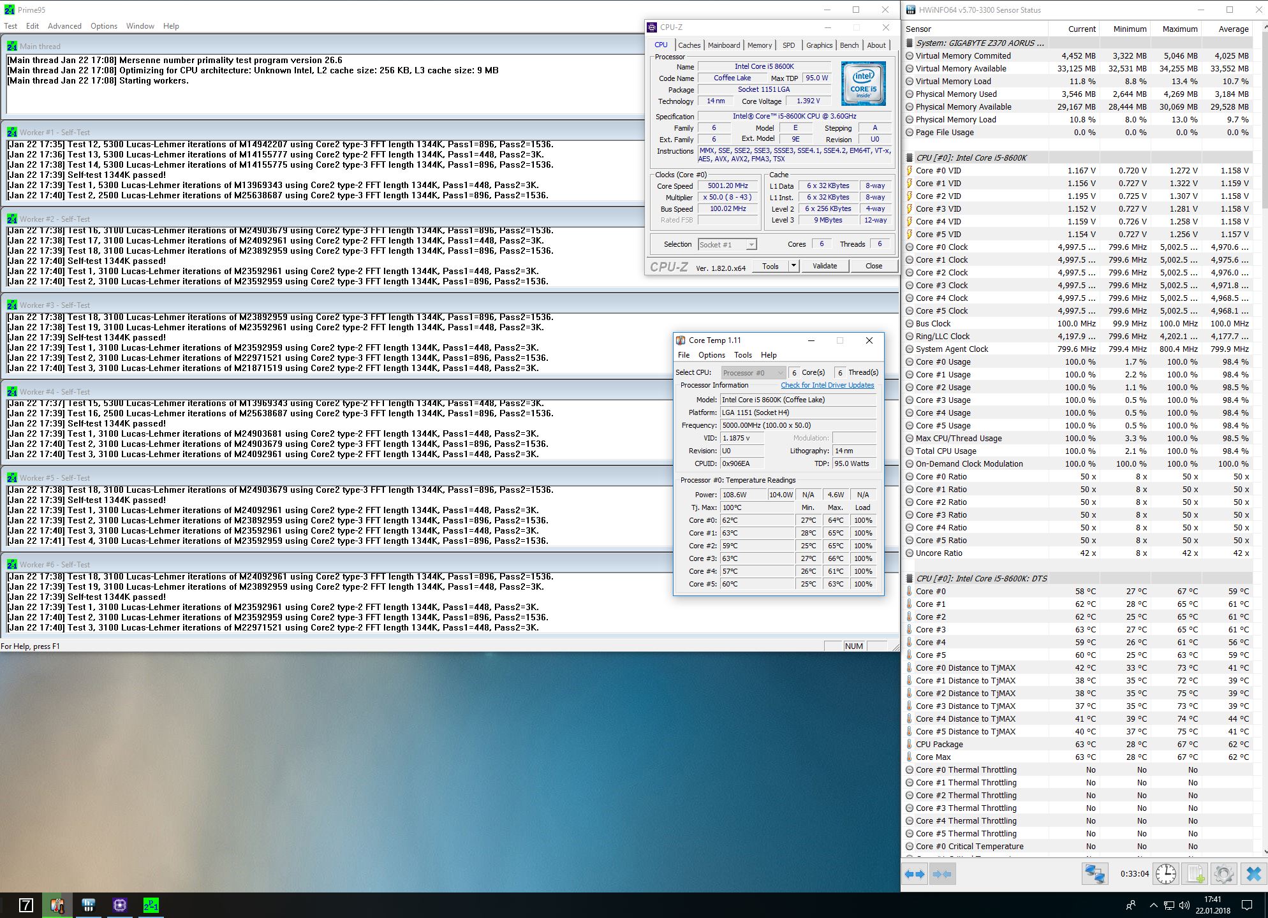The image size is (1268, 918).
Task: Switch to the Mainboard tab in CPU-Z
Action: 724,45
